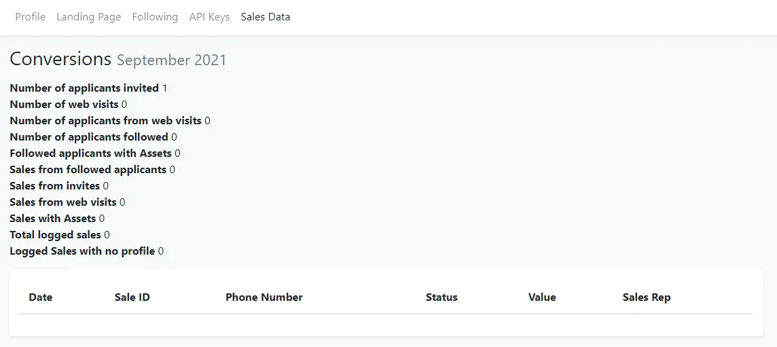Click the Number of web visits label
Viewport: 777px width, 347px height.
click(64, 105)
